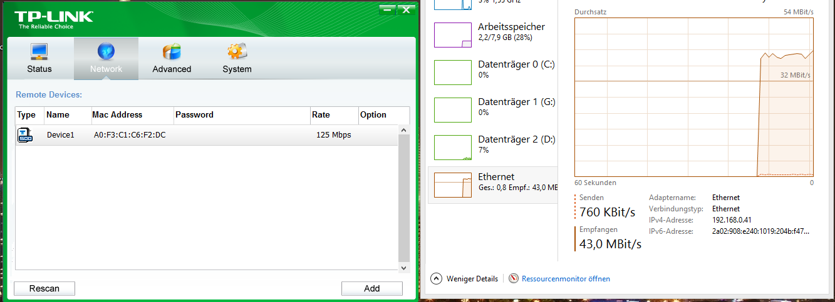Click the Weniger Details label
This screenshot has height=302, width=835.
coord(472,279)
